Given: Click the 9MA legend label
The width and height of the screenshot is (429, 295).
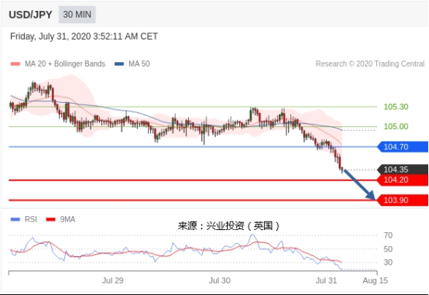Looking at the screenshot, I should pos(67,219).
